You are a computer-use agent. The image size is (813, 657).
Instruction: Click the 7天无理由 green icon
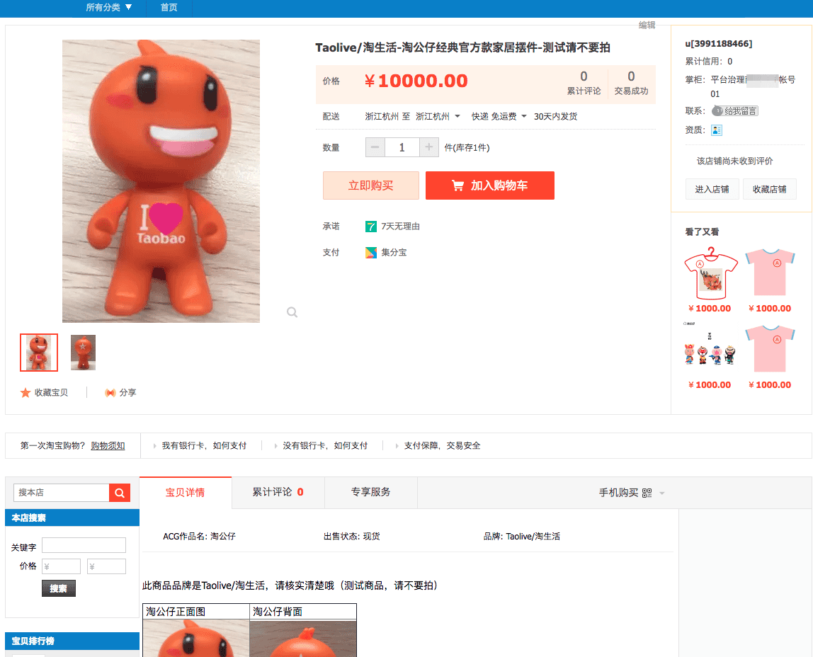[370, 227]
